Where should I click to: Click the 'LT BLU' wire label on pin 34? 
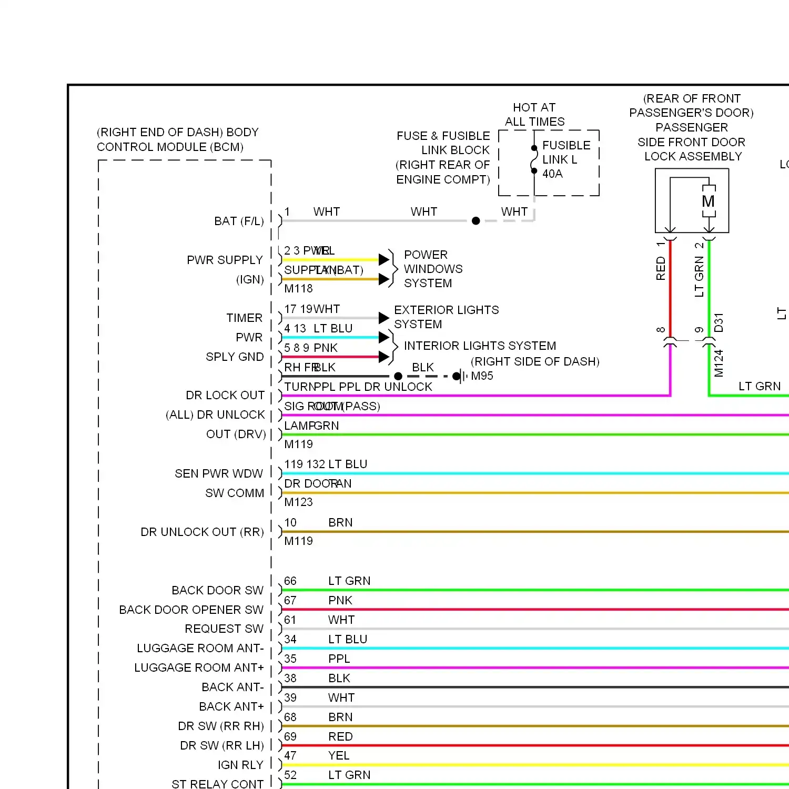pos(348,639)
